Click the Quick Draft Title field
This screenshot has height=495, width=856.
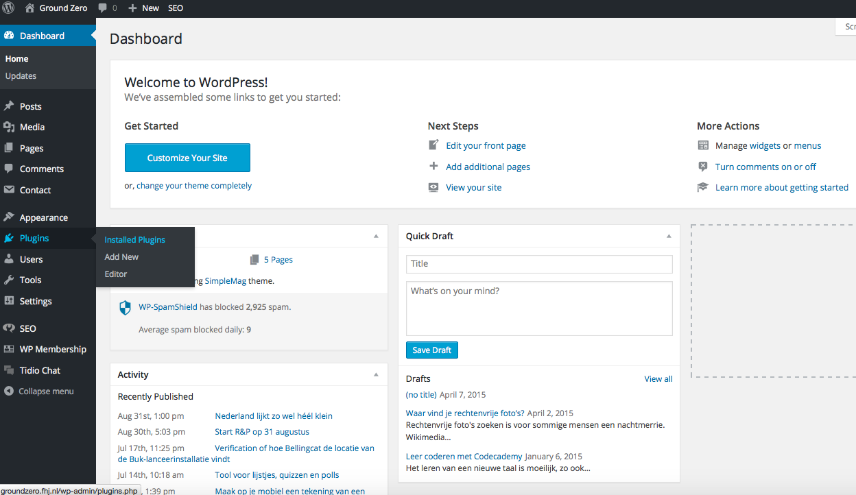[539, 264]
